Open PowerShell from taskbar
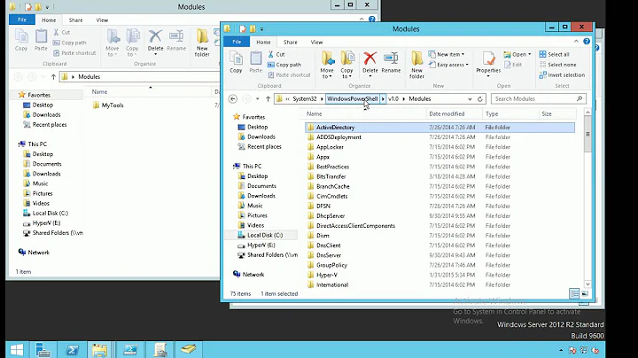Image resolution: width=638 pixels, height=358 pixels. [x=73, y=349]
